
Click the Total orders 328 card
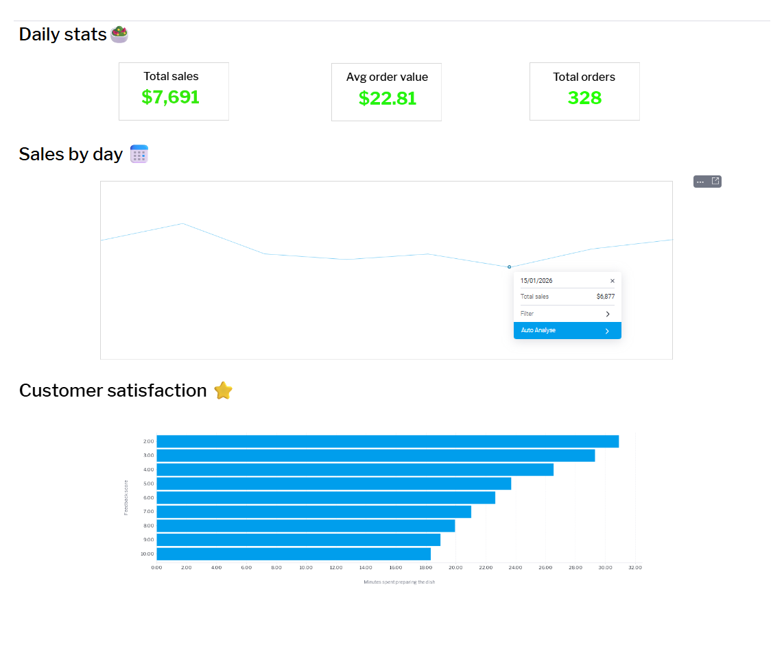pyautogui.click(x=584, y=91)
